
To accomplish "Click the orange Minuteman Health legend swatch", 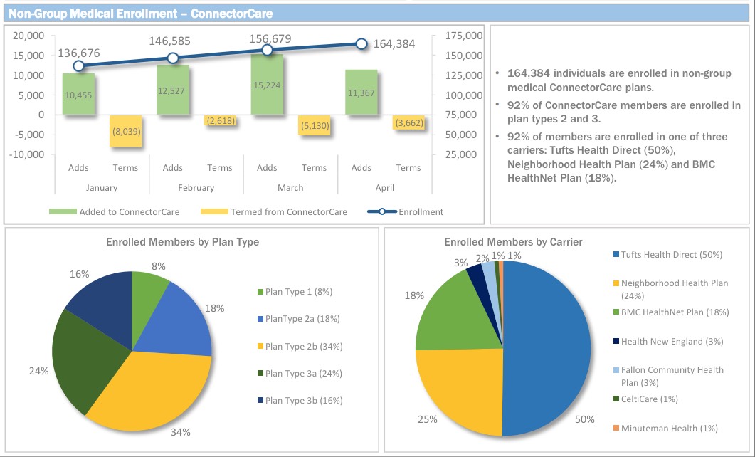I will tap(616, 429).
